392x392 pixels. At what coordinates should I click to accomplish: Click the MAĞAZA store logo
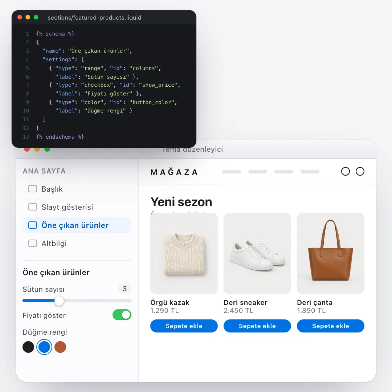tap(174, 172)
